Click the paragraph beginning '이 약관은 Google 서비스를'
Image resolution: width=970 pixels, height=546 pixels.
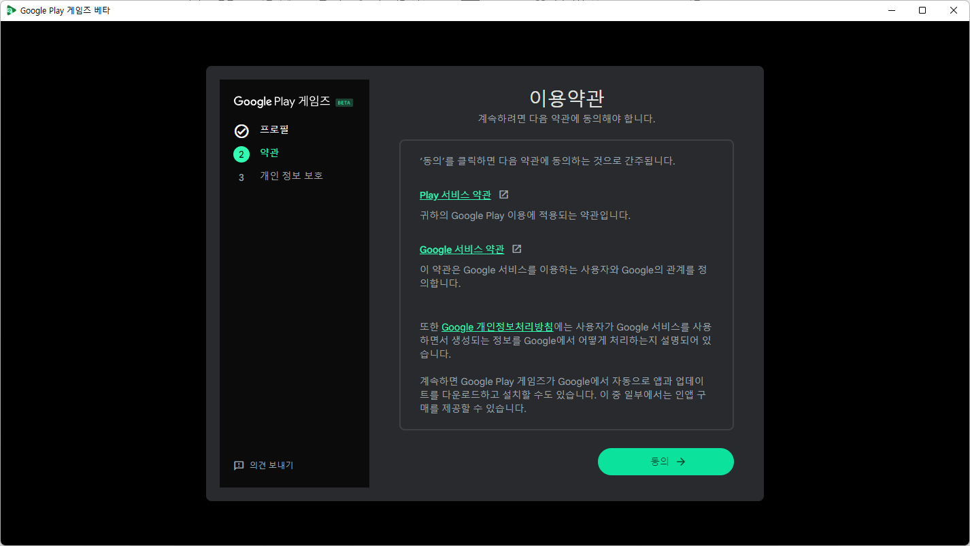(x=563, y=277)
